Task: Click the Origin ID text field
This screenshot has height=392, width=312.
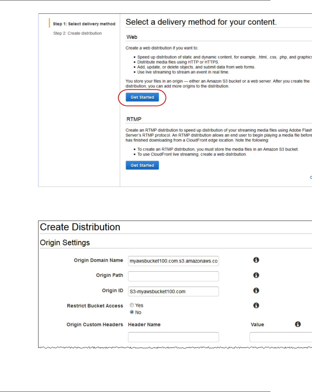Action: [x=173, y=292]
